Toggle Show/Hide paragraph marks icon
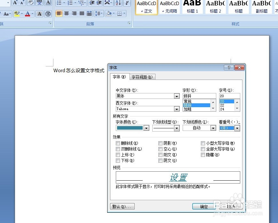 tap(127, 3)
